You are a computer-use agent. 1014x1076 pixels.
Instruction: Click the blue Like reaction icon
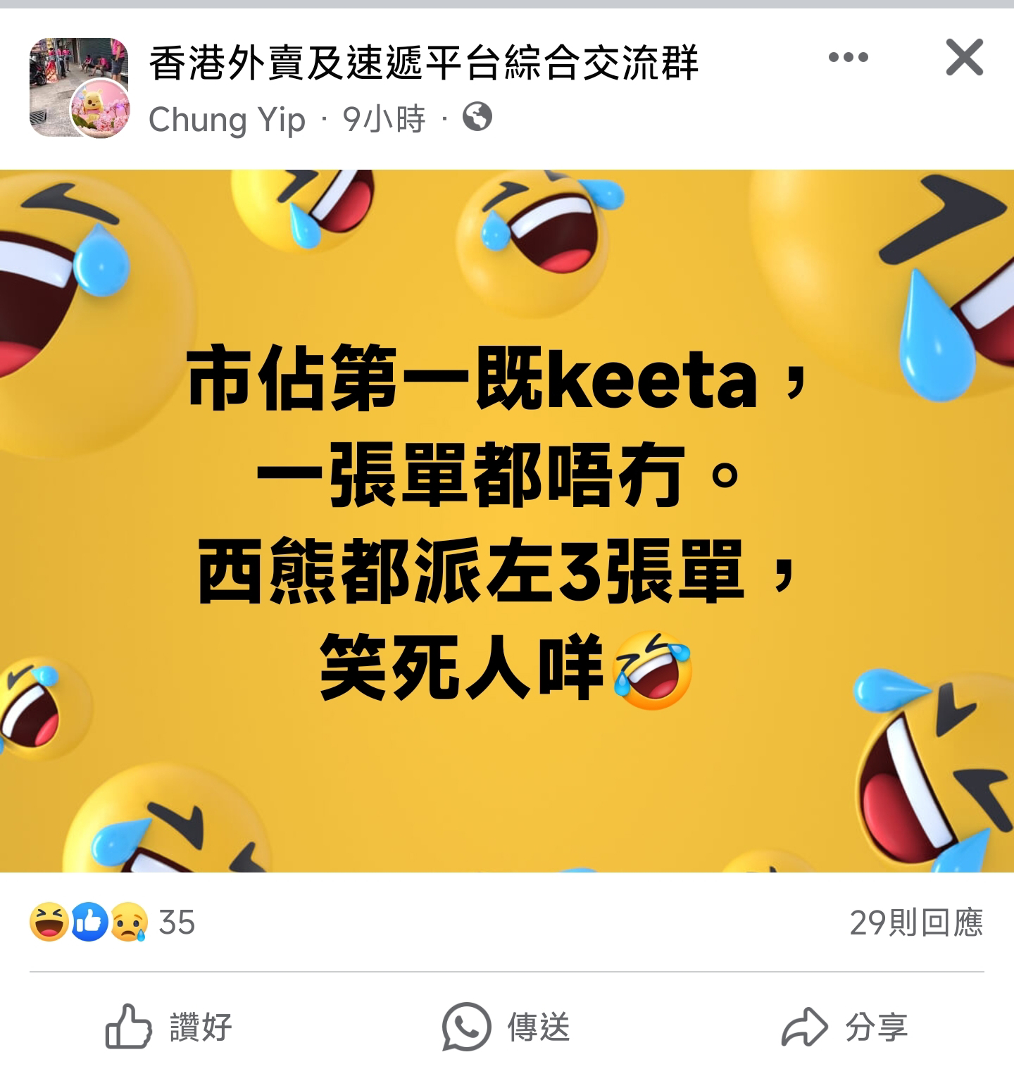click(89, 922)
